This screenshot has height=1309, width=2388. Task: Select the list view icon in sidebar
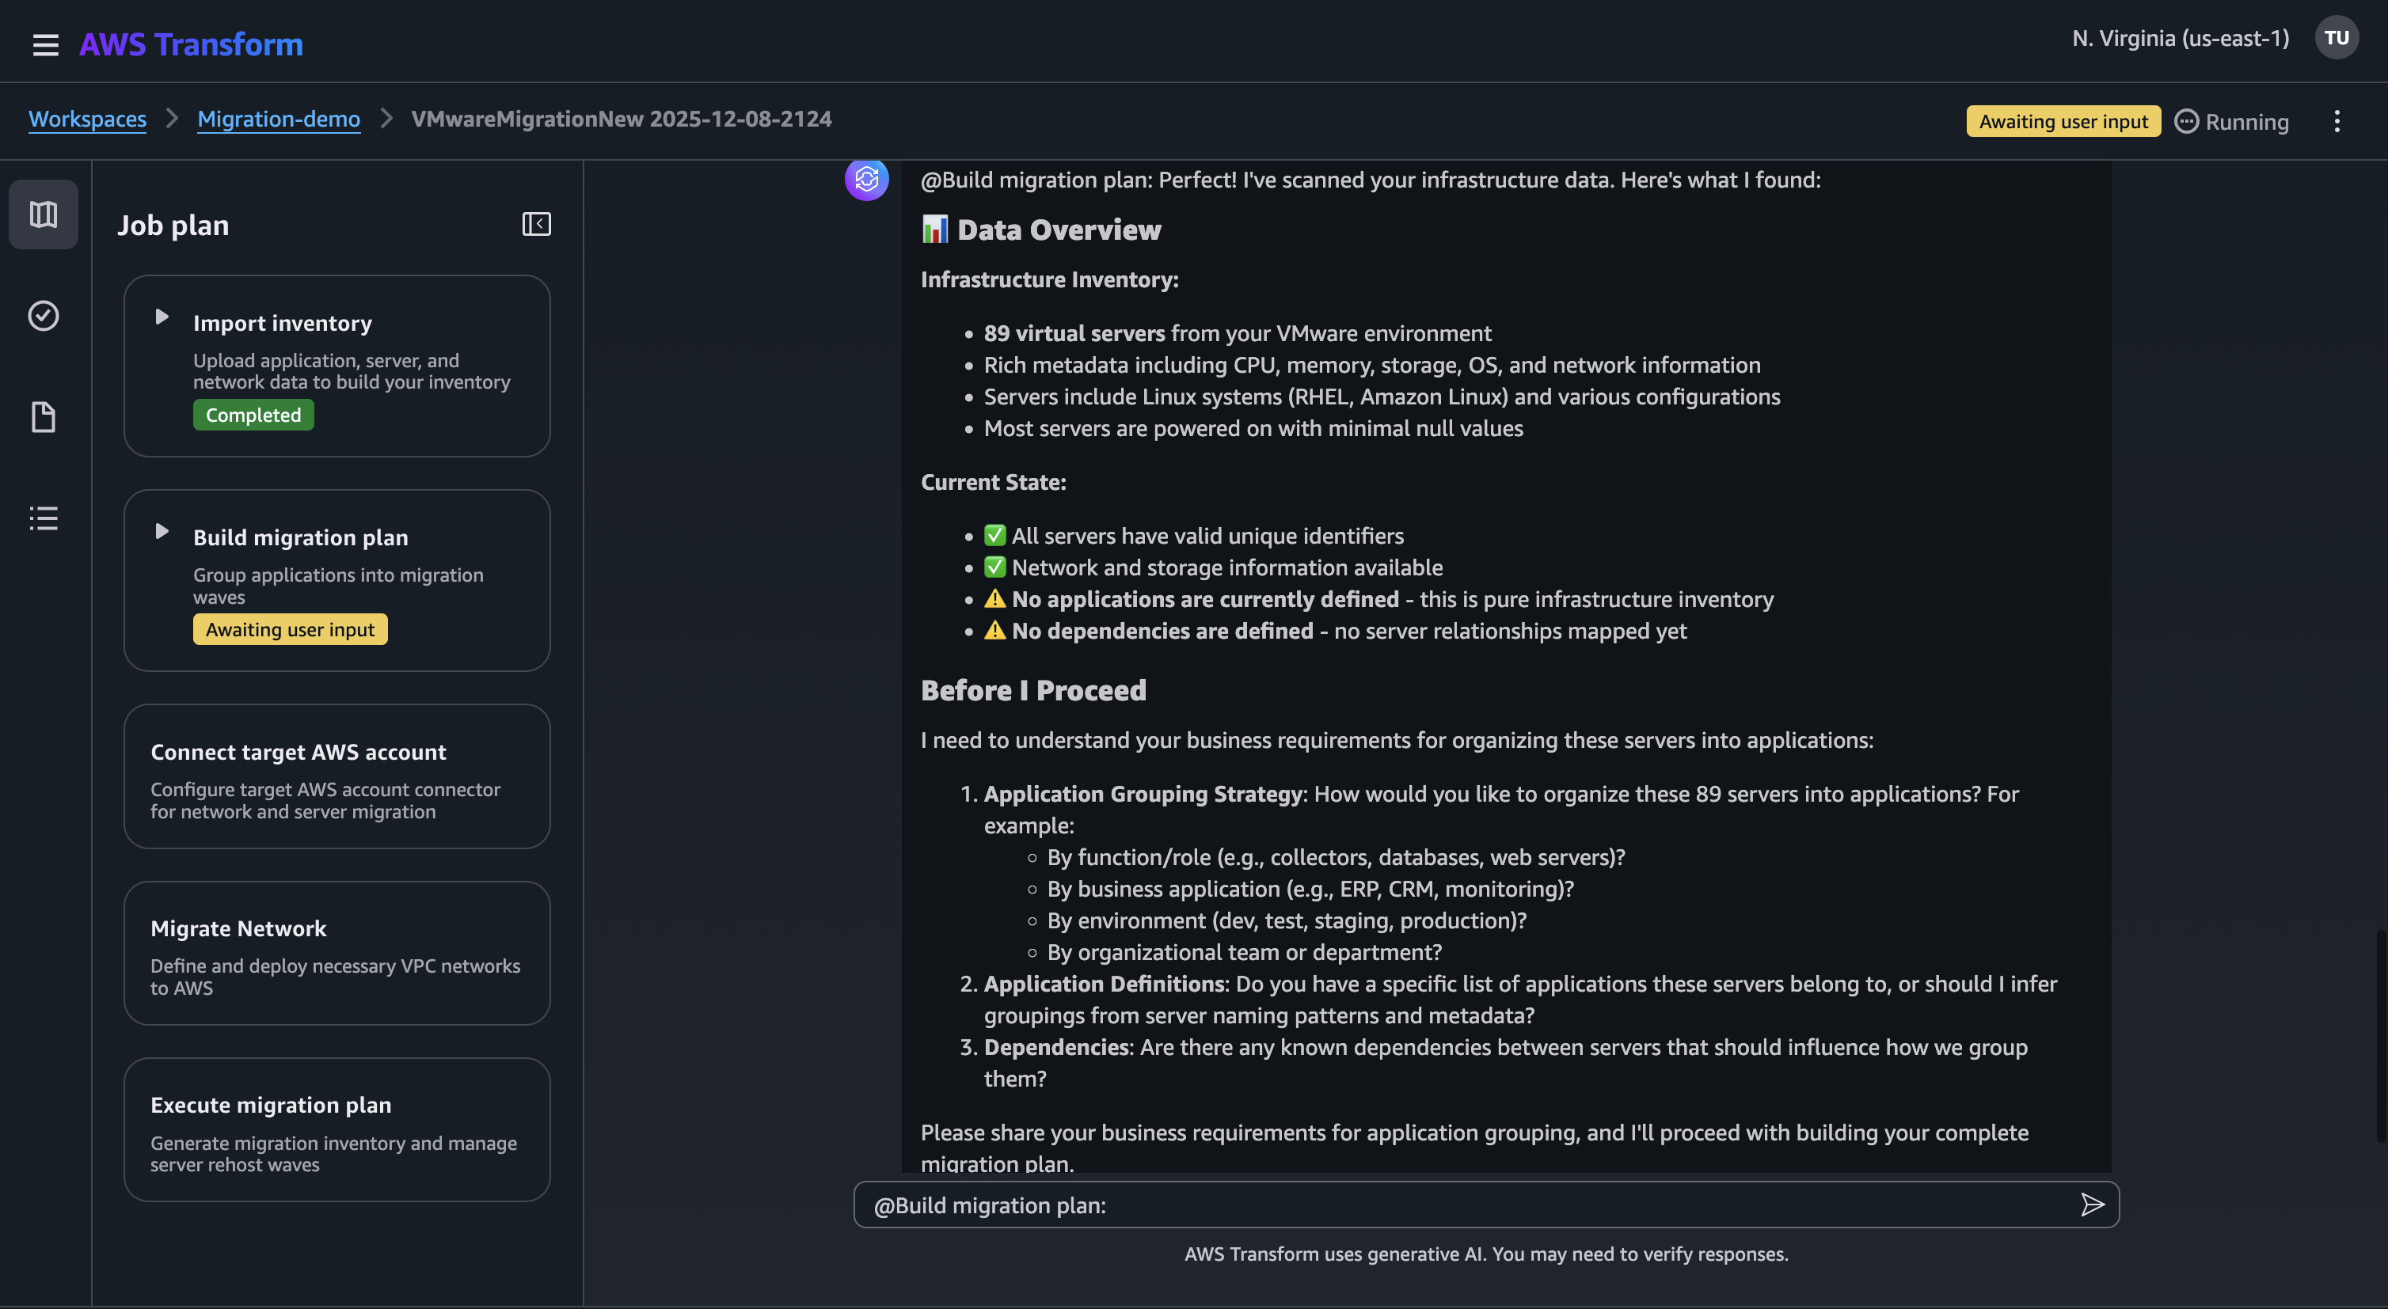click(x=43, y=518)
